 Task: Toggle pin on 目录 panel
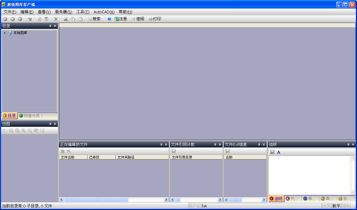pyautogui.click(x=50, y=26)
